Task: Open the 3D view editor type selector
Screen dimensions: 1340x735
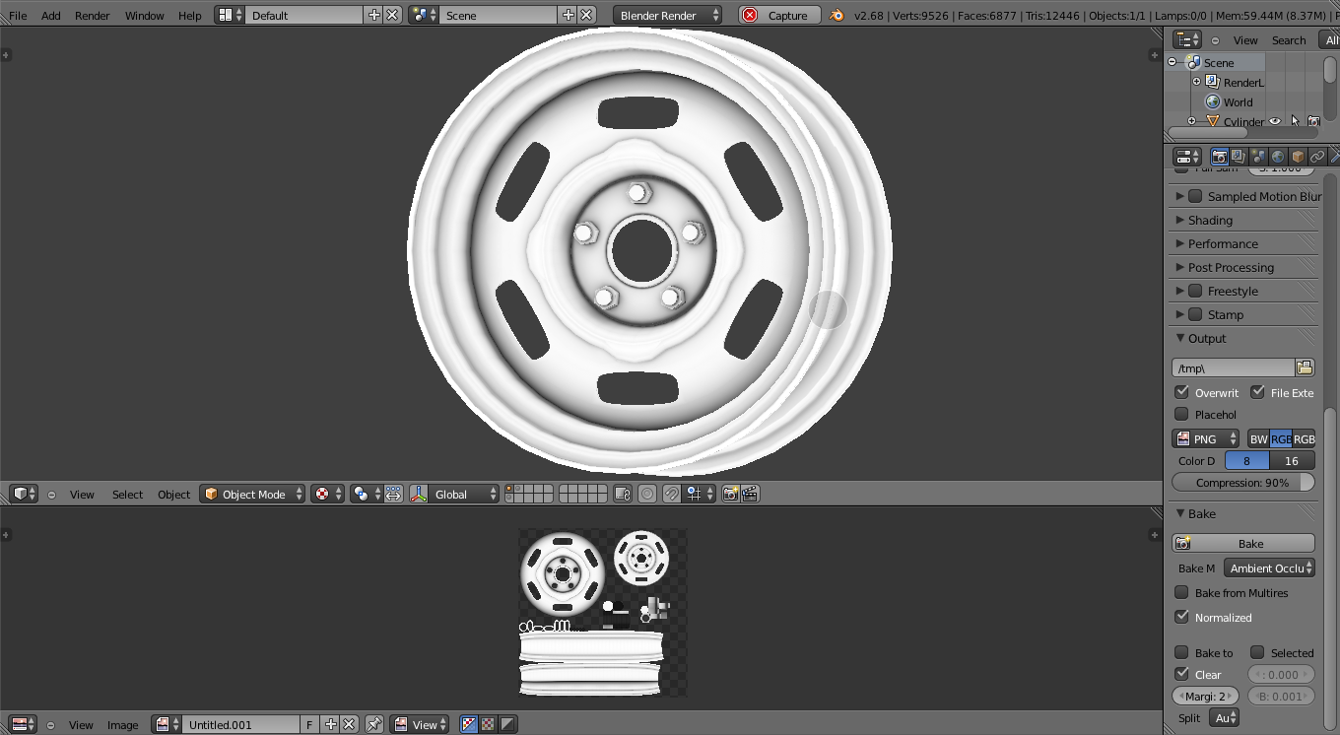Action: (x=24, y=494)
